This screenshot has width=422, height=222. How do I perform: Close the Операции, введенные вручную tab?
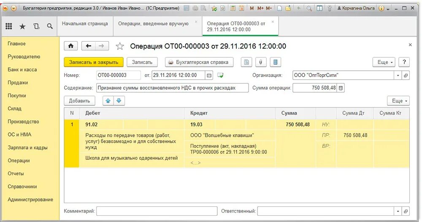coord(196,22)
